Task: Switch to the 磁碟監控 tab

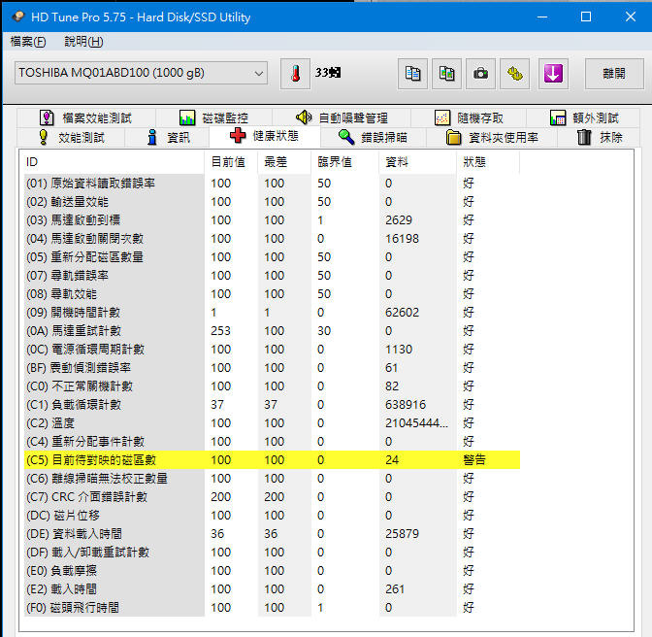Action: [214, 117]
